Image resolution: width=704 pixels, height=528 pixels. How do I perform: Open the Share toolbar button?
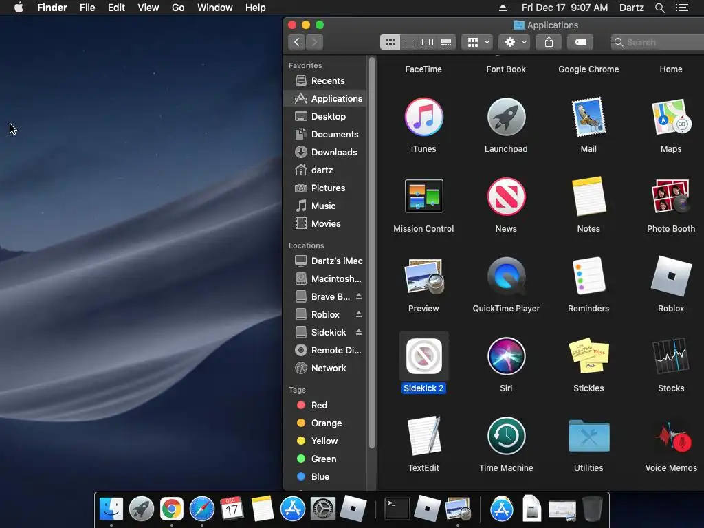549,42
